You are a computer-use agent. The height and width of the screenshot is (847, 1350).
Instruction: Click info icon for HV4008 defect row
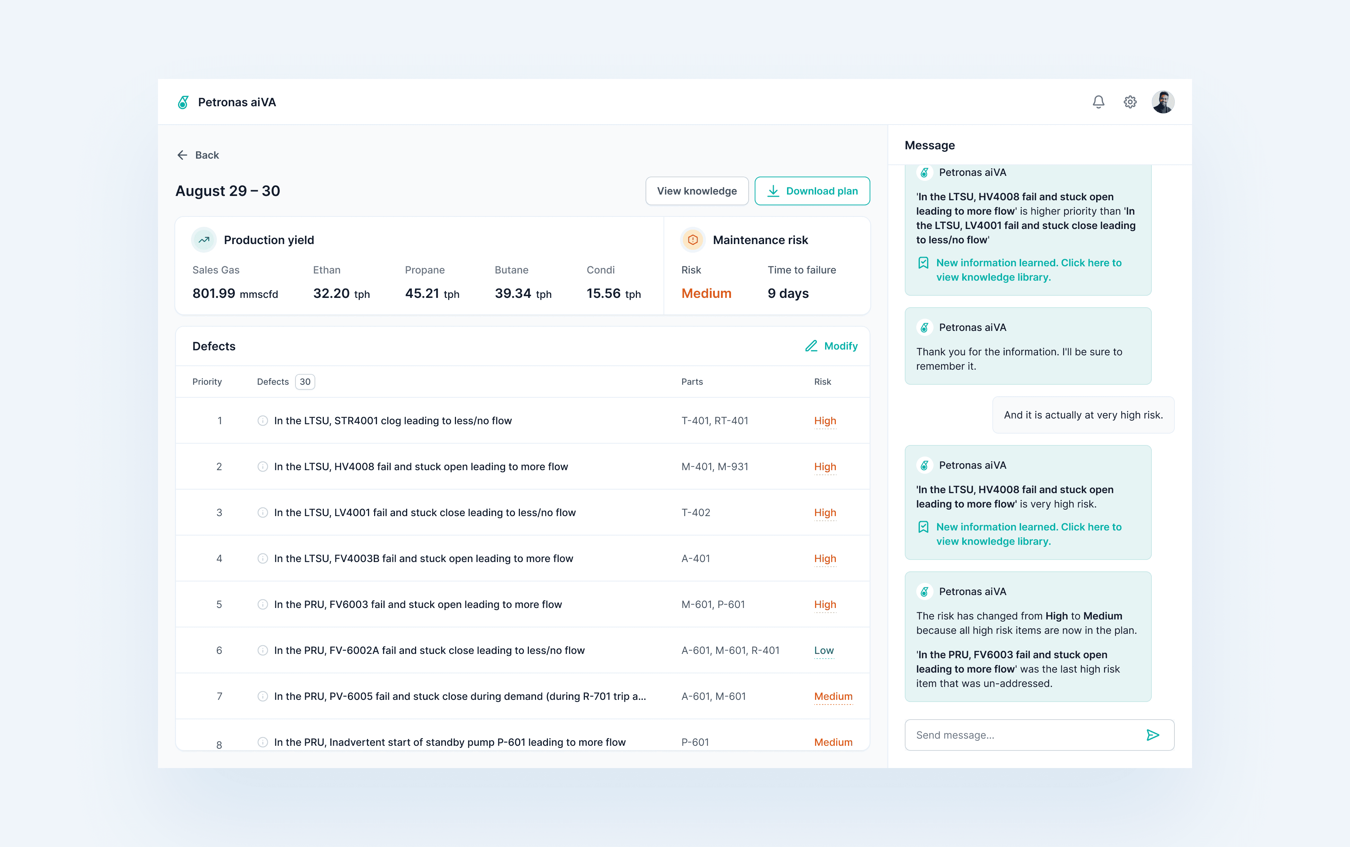coord(262,467)
